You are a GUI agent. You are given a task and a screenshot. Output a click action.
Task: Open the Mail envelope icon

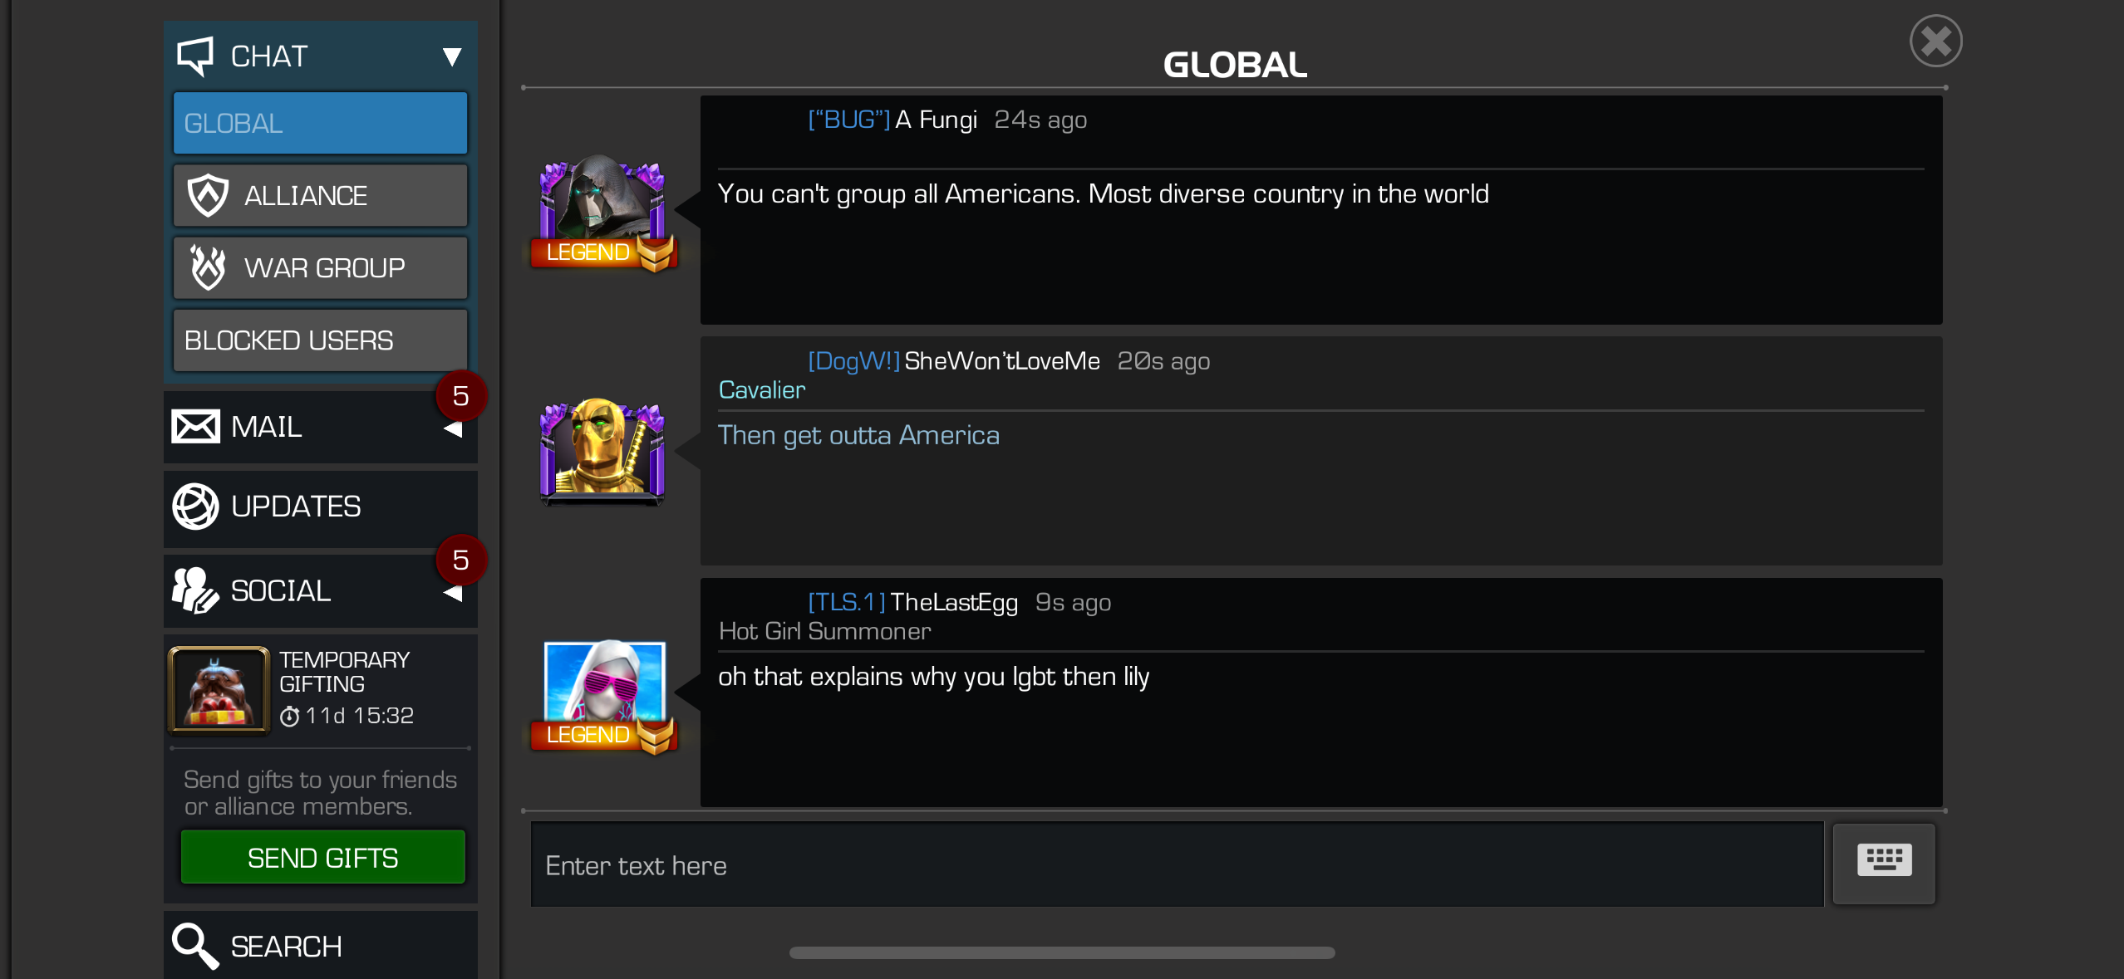click(195, 427)
